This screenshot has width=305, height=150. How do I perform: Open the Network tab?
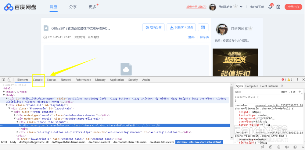coord(66,79)
